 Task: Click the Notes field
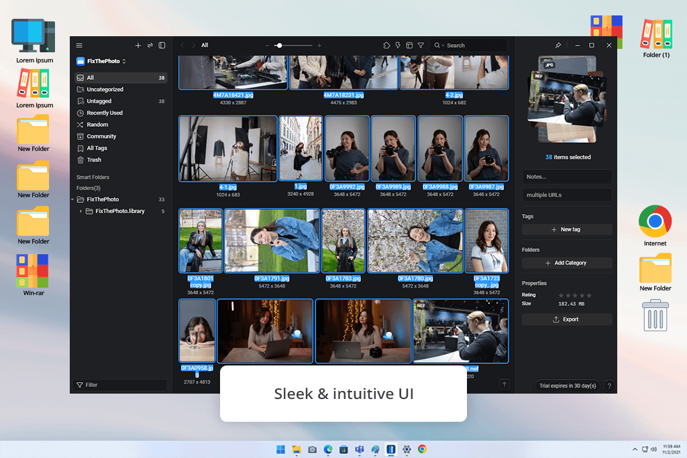pos(567,177)
